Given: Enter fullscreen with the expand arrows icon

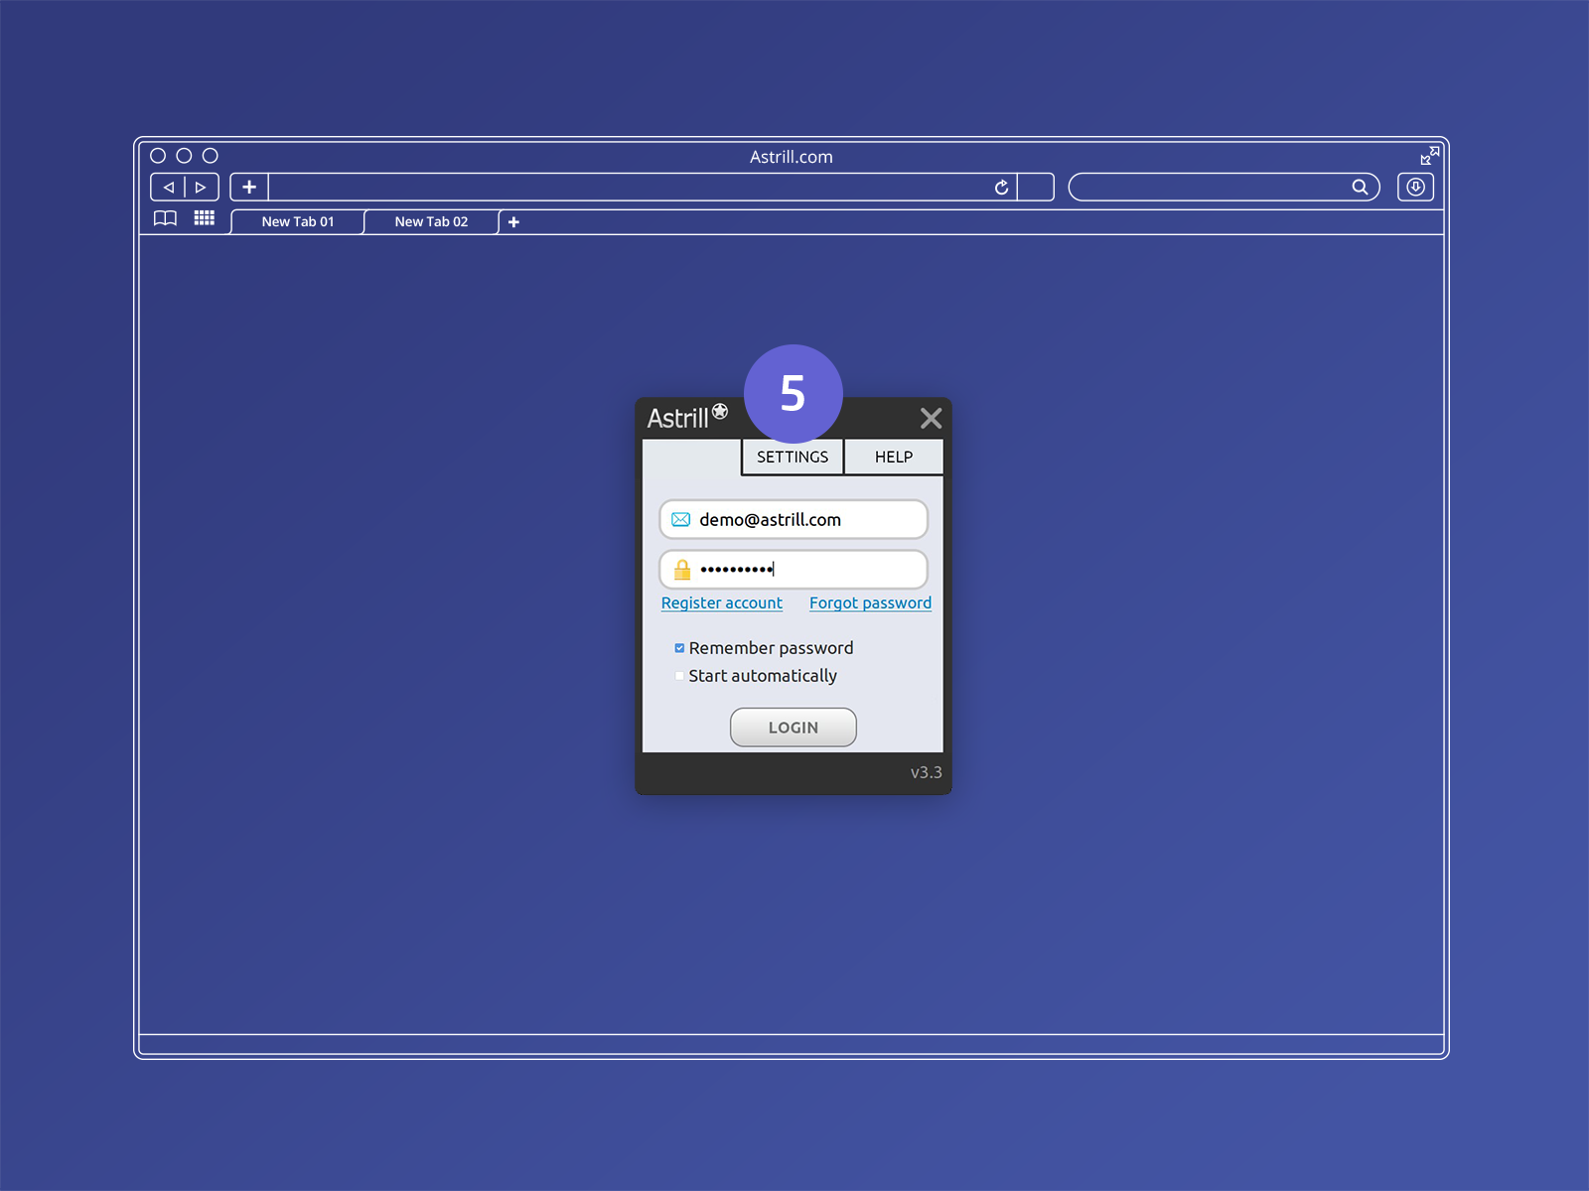Looking at the screenshot, I should tap(1429, 156).
